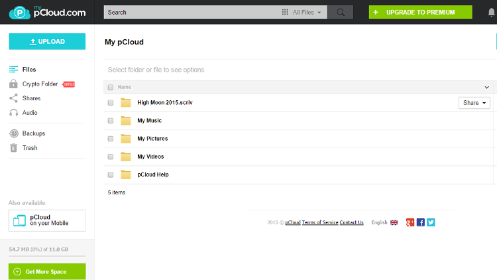
Task: Check the pCloud Help checkbox
Action: click(110, 175)
